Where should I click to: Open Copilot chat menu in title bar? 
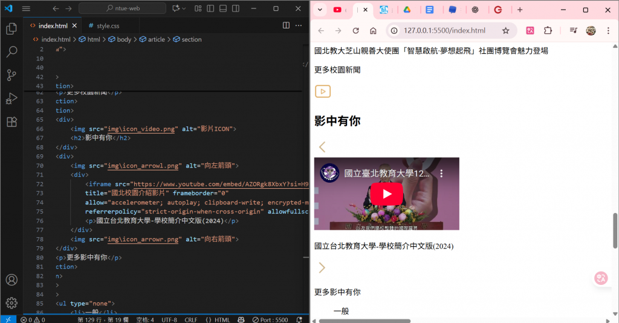(178, 8)
